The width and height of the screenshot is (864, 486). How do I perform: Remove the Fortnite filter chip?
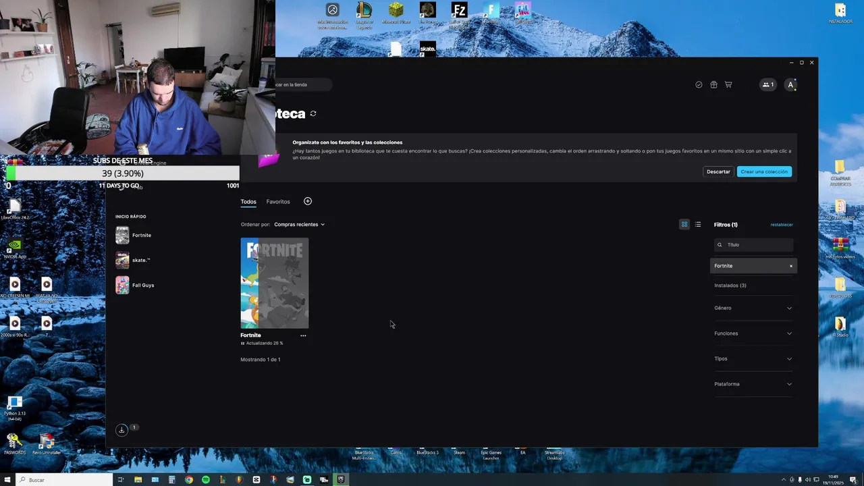[791, 266]
